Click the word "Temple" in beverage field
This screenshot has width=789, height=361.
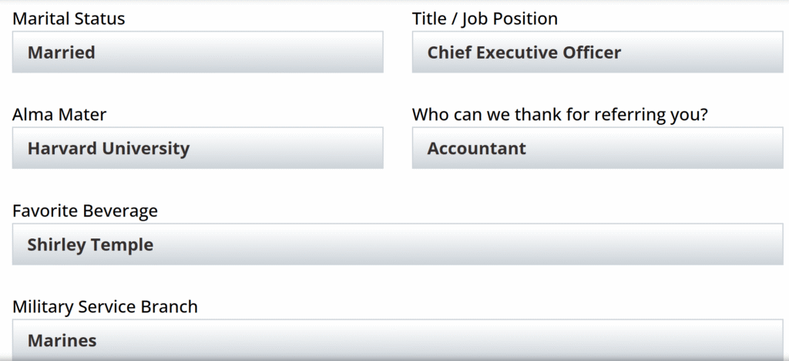click(122, 245)
